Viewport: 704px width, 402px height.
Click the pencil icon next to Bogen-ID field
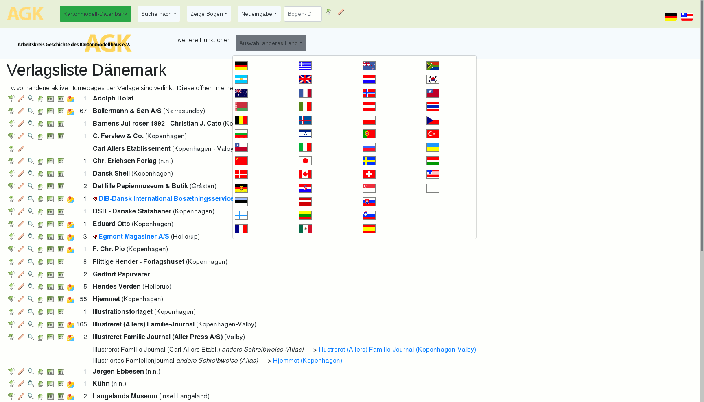(341, 12)
